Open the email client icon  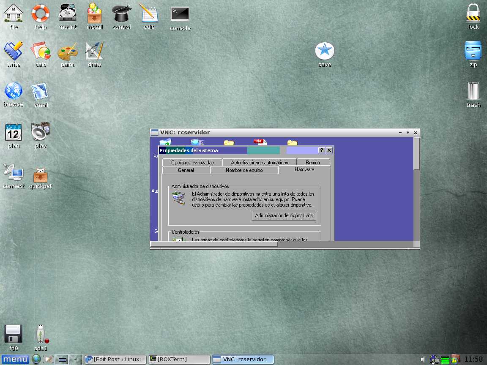tap(40, 91)
